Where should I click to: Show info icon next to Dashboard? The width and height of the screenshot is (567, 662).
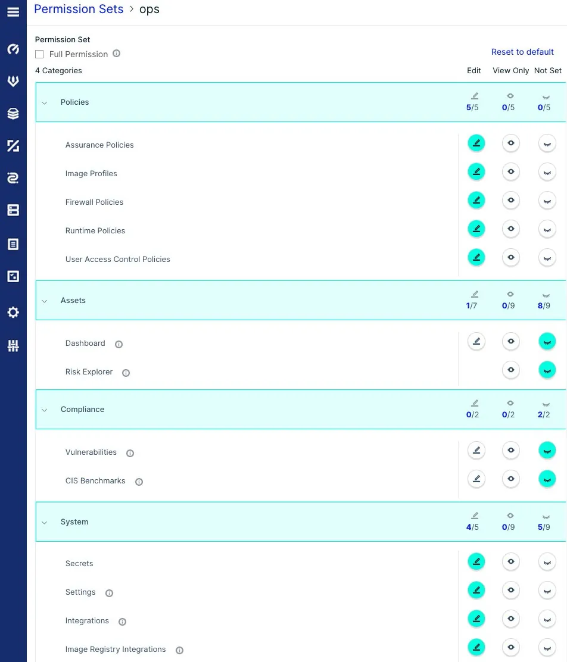pos(119,344)
